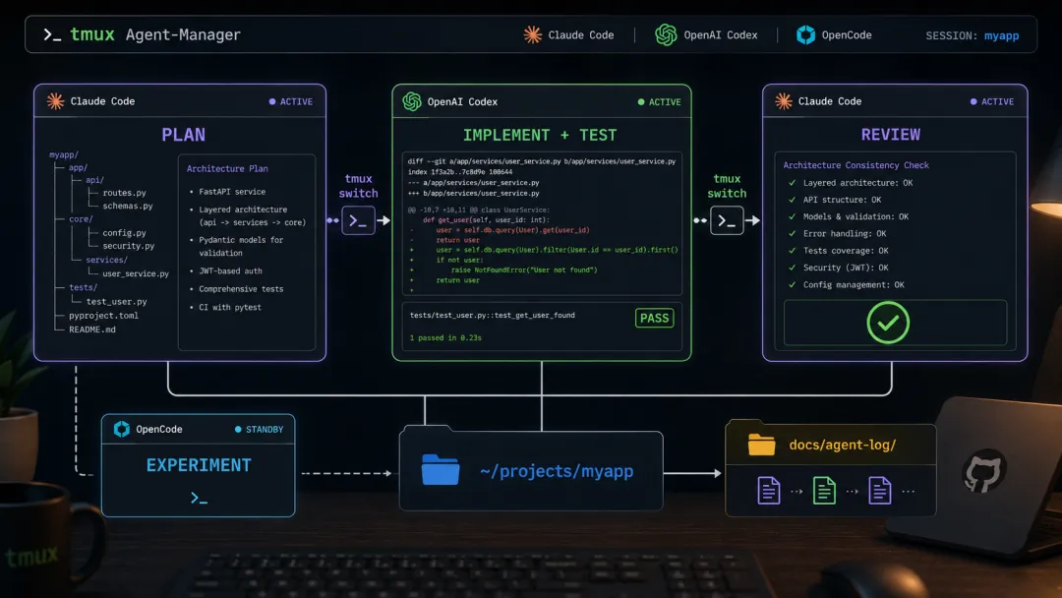
Task: Click checkmark for API structure: OK
Action: tap(792, 200)
